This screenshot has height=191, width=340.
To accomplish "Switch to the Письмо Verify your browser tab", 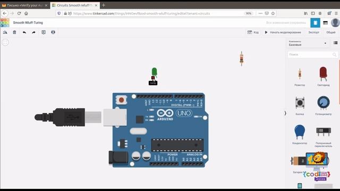I will (24, 5).
